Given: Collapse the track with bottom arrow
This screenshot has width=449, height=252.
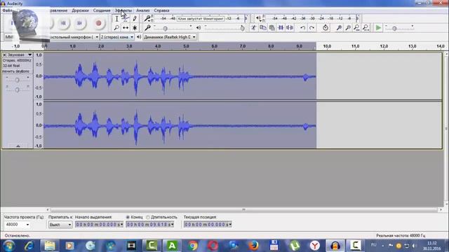Looking at the screenshot, I should (x=18, y=146).
